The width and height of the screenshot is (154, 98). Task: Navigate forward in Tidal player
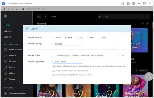tap(45, 17)
